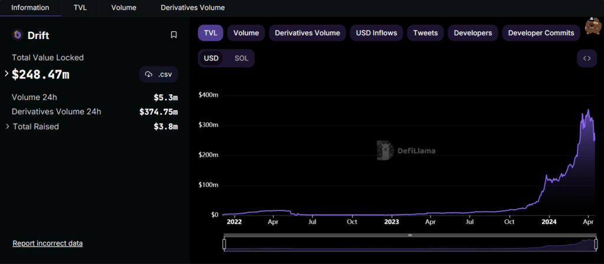604x264 pixels.
Task: Toggle the USD Inflows chart pill
Action: (x=376, y=33)
